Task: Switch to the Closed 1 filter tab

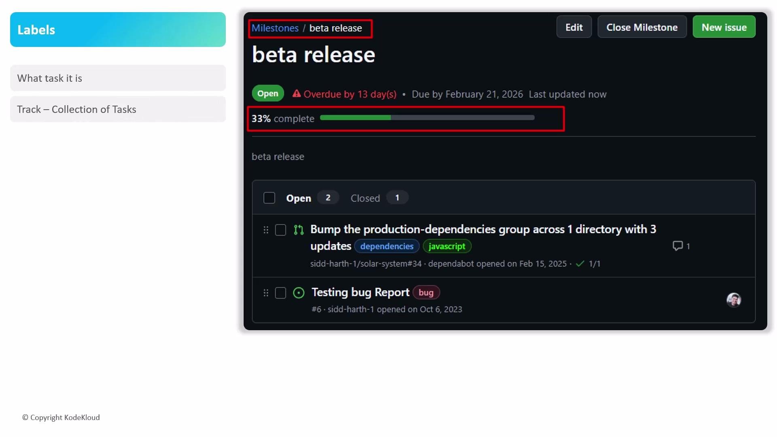Action: point(379,198)
